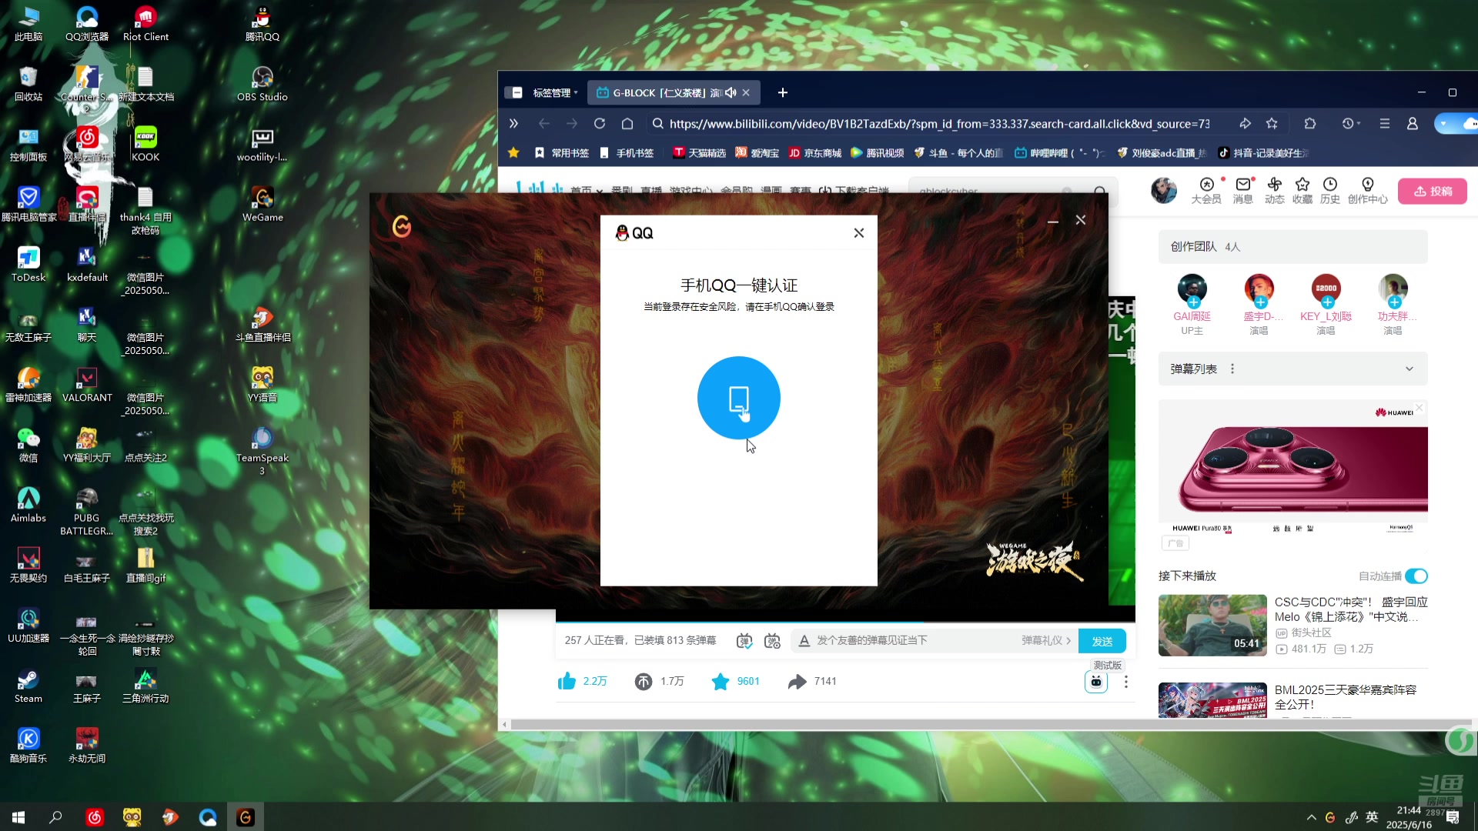Open 常用书签 bookmark folder
1478x831 pixels.
(562, 153)
